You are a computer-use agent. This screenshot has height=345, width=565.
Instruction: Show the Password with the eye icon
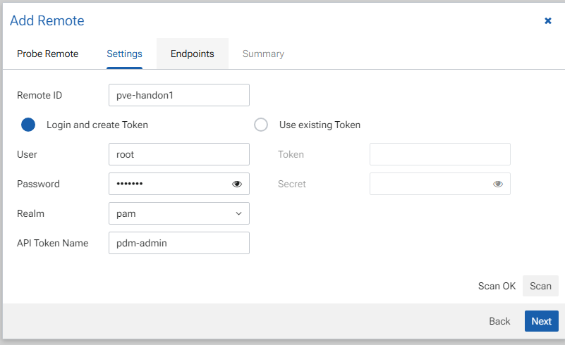point(237,184)
